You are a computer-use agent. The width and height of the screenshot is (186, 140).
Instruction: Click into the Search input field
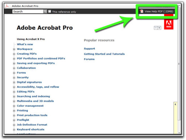[28, 11]
